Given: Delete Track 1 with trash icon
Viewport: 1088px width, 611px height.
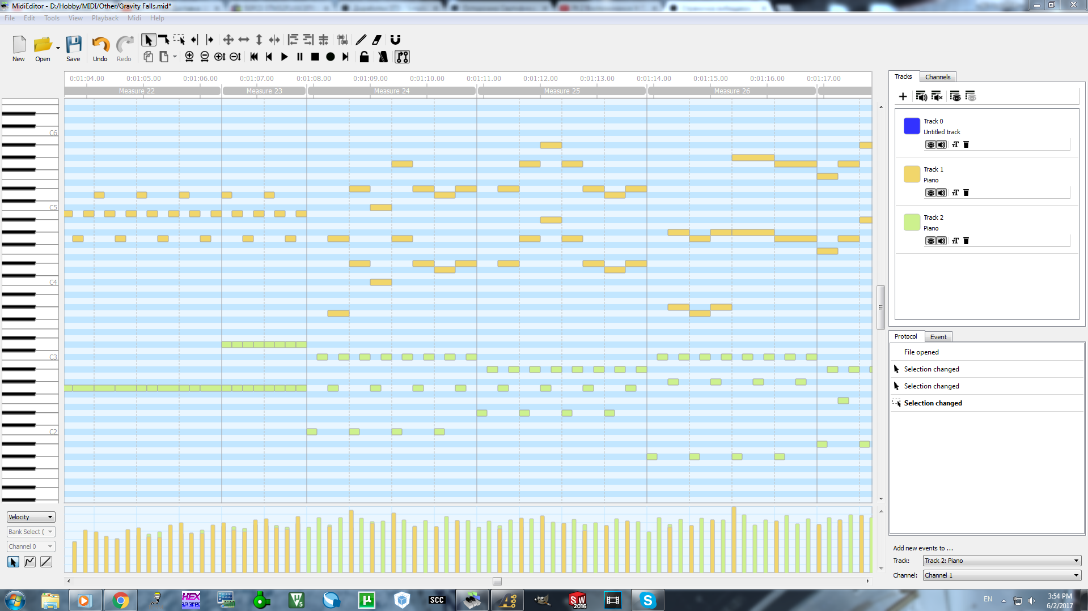Looking at the screenshot, I should tap(966, 193).
